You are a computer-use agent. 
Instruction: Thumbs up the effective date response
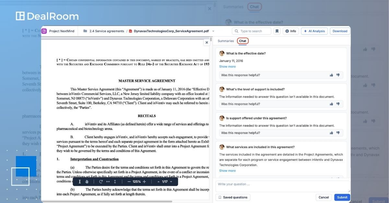331,75
